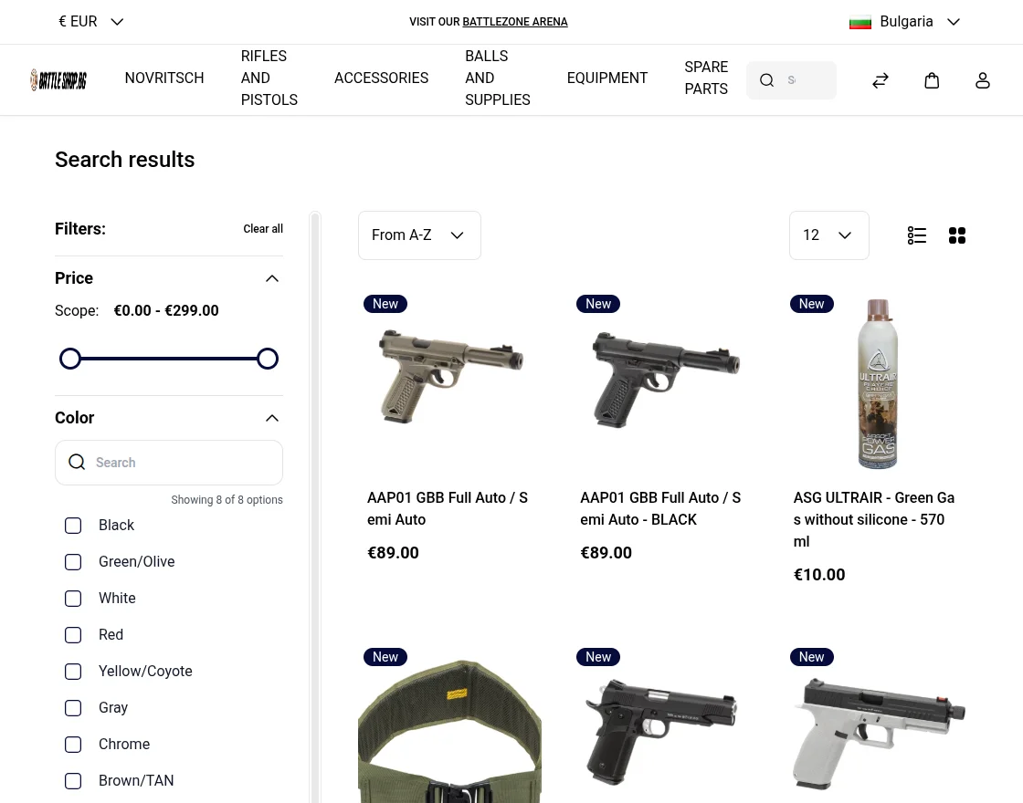1023x803 pixels.
Task: Open the product comparison arrows icon
Action: pos(881,80)
